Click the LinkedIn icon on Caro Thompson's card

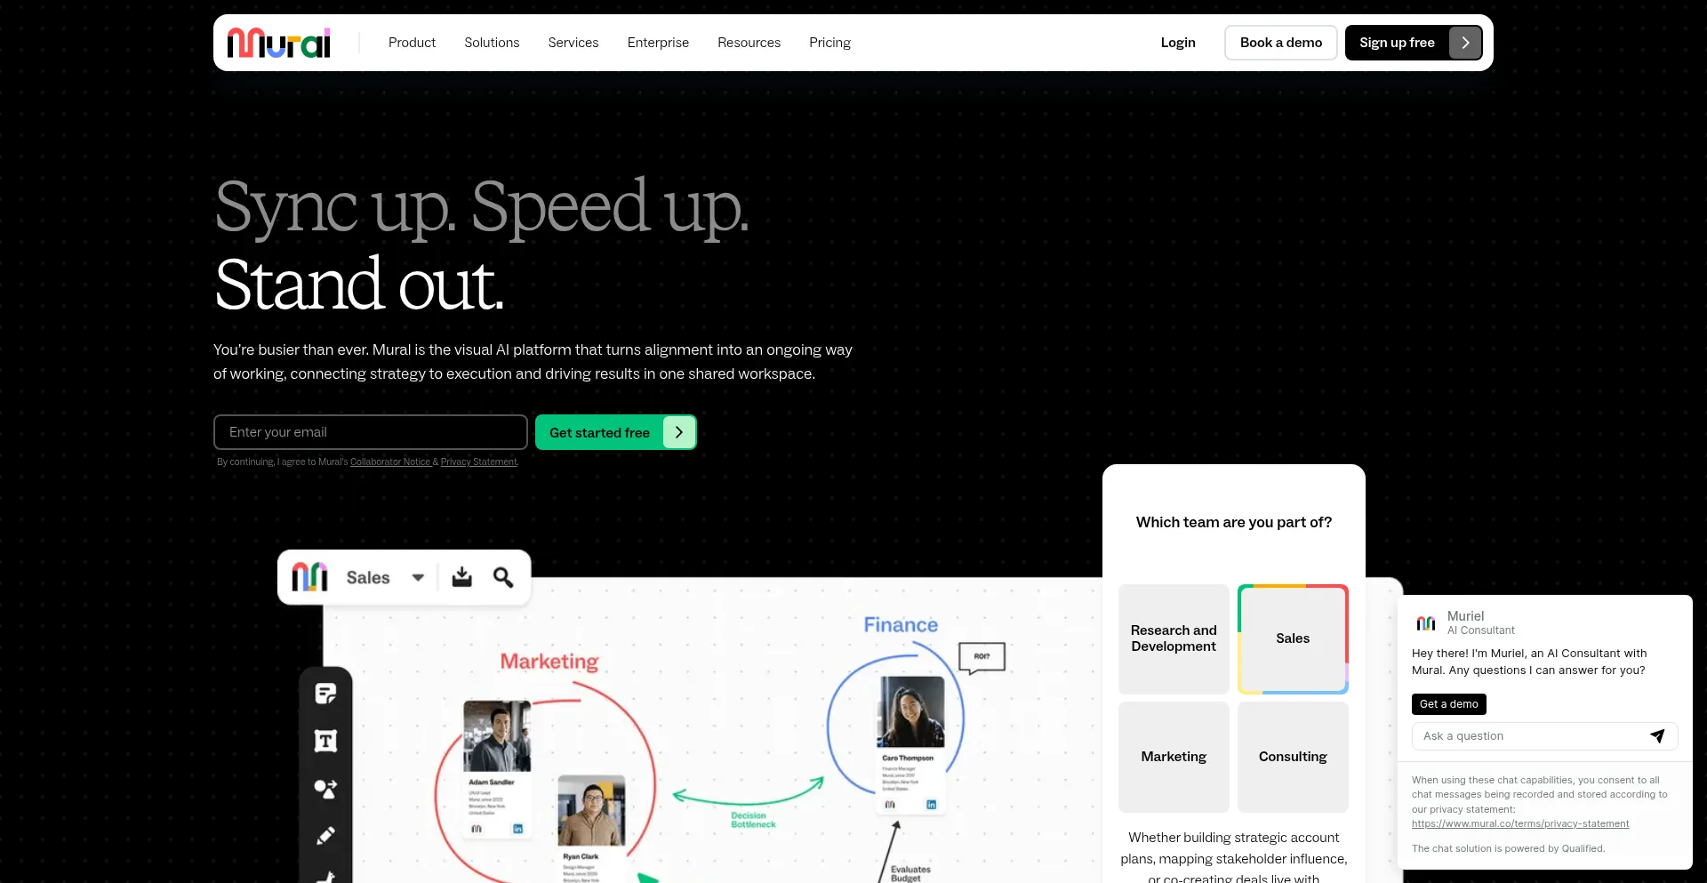coord(931,804)
